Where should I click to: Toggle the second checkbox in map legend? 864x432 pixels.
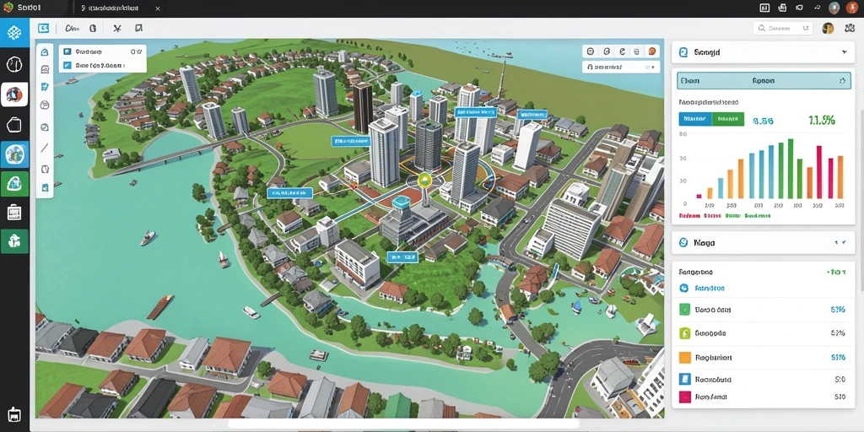67,65
